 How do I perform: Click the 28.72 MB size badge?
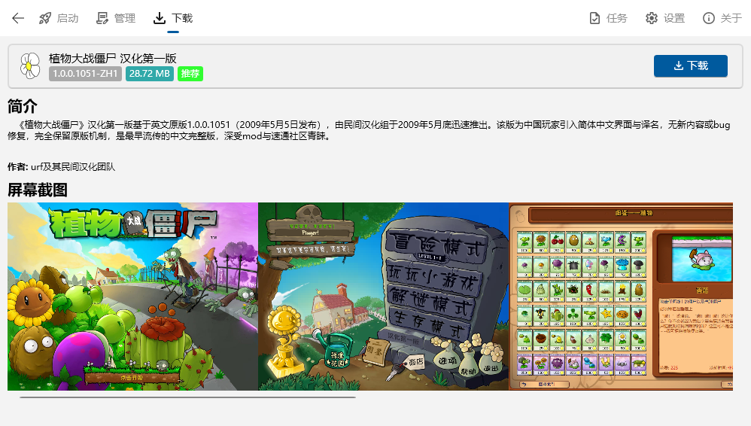click(150, 74)
